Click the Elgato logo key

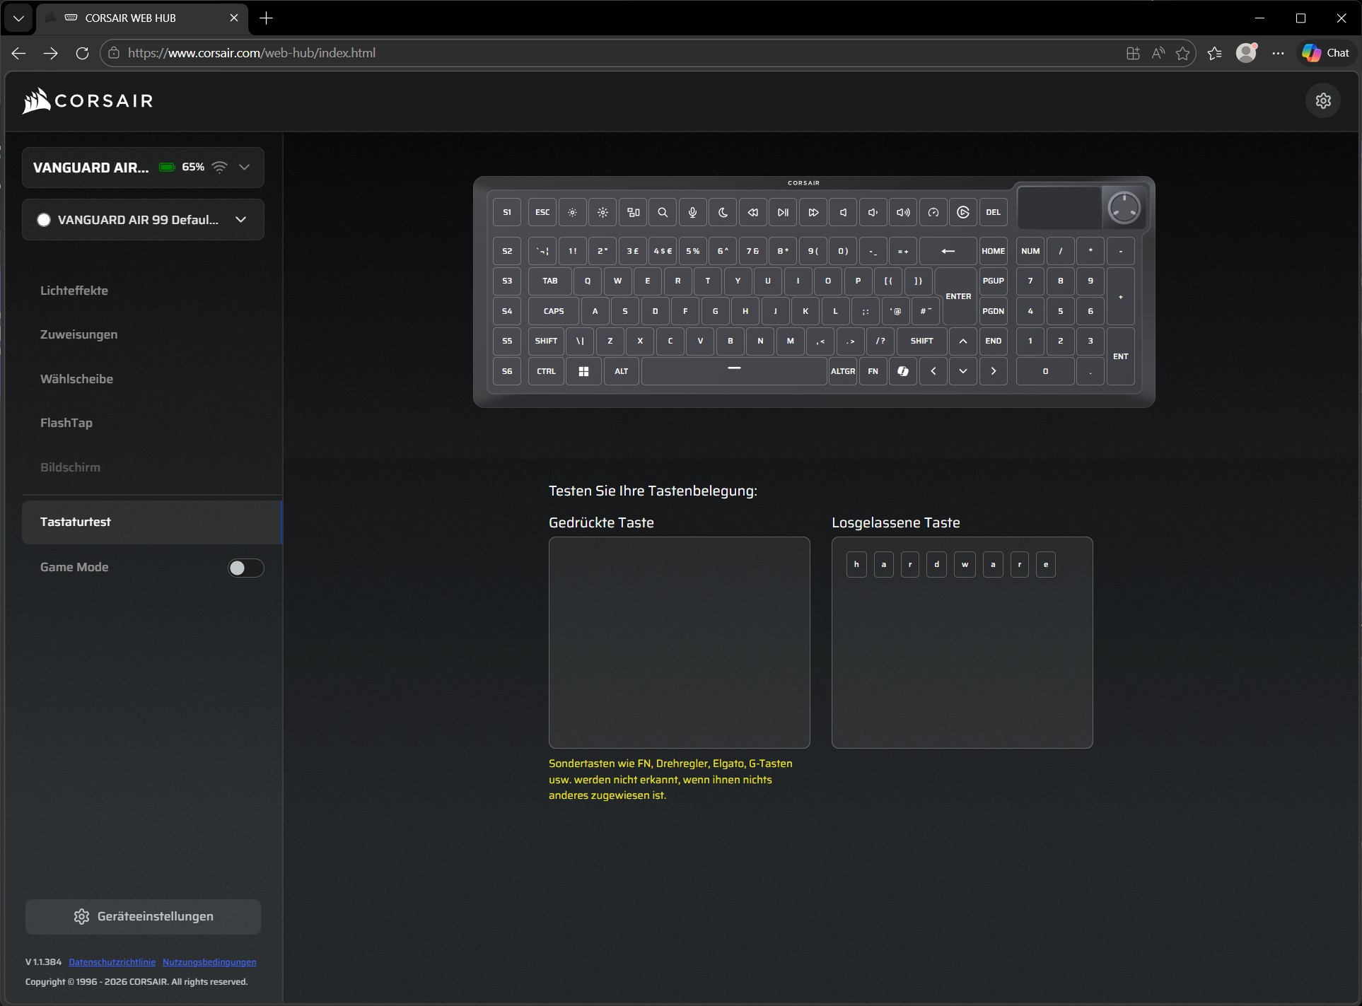pos(963,212)
